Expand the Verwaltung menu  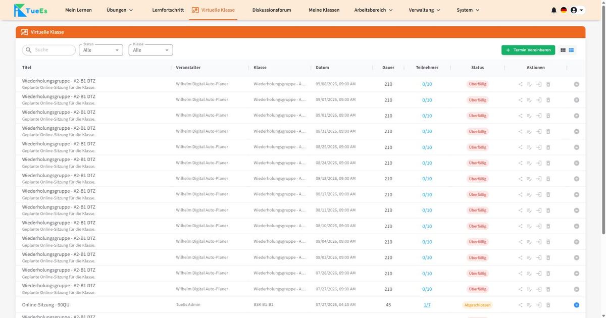[x=425, y=10]
